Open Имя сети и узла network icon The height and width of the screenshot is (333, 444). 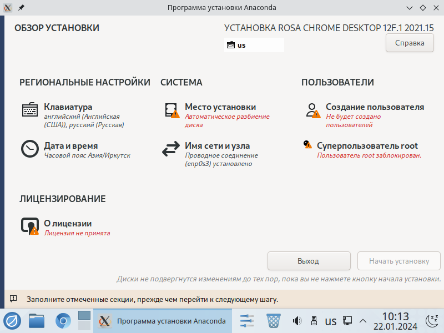tap(171, 150)
